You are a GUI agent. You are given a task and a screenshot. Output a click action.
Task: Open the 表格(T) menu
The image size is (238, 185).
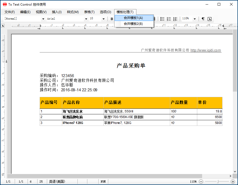(x=89, y=12)
